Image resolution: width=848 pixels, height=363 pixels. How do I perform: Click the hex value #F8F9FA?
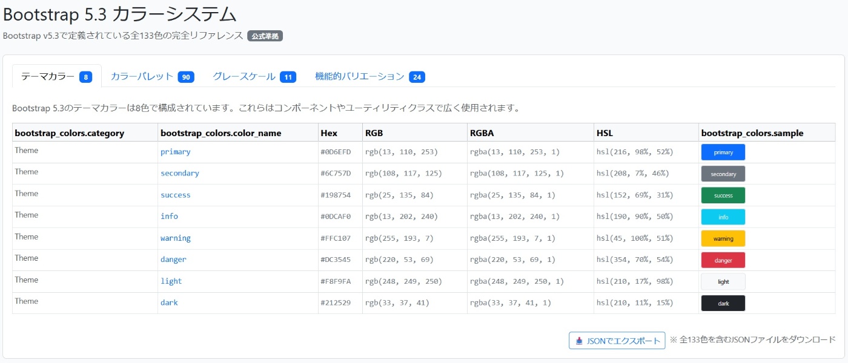[336, 281]
